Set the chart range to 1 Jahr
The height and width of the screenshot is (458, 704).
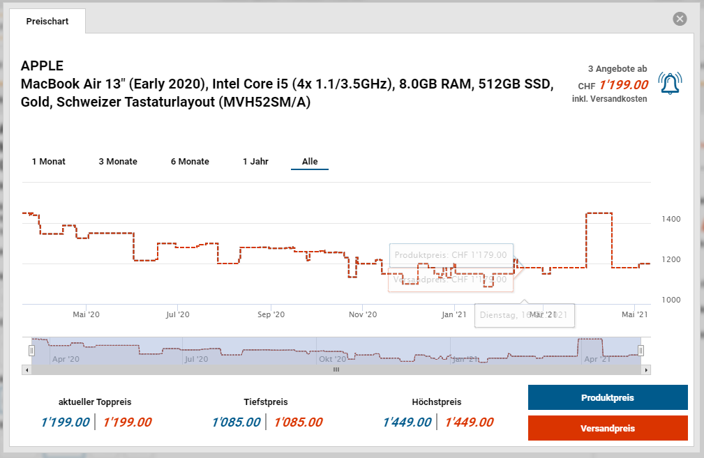coord(255,161)
